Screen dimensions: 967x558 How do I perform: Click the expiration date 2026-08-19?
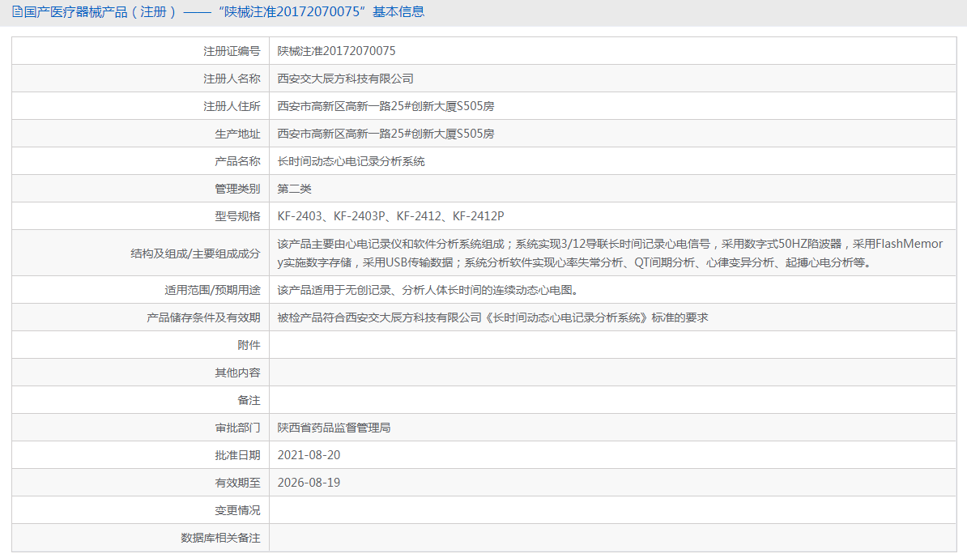tap(308, 482)
